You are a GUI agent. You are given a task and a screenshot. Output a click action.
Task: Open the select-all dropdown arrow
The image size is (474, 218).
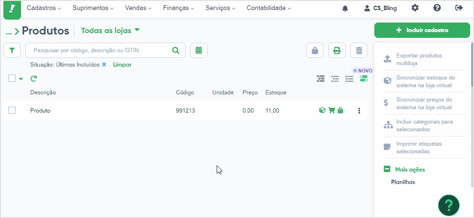pos(21,79)
